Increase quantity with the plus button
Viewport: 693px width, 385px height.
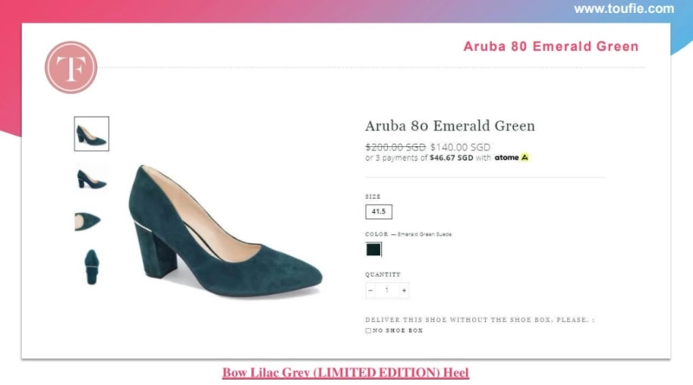point(404,290)
